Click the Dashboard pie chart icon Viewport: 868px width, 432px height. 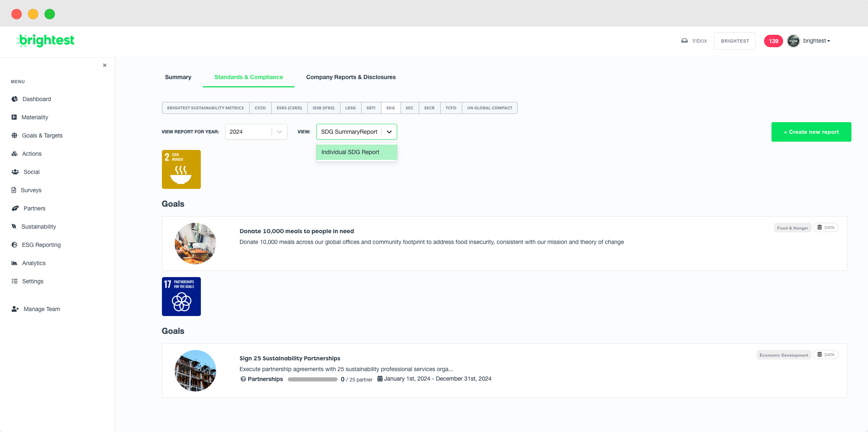coord(14,99)
